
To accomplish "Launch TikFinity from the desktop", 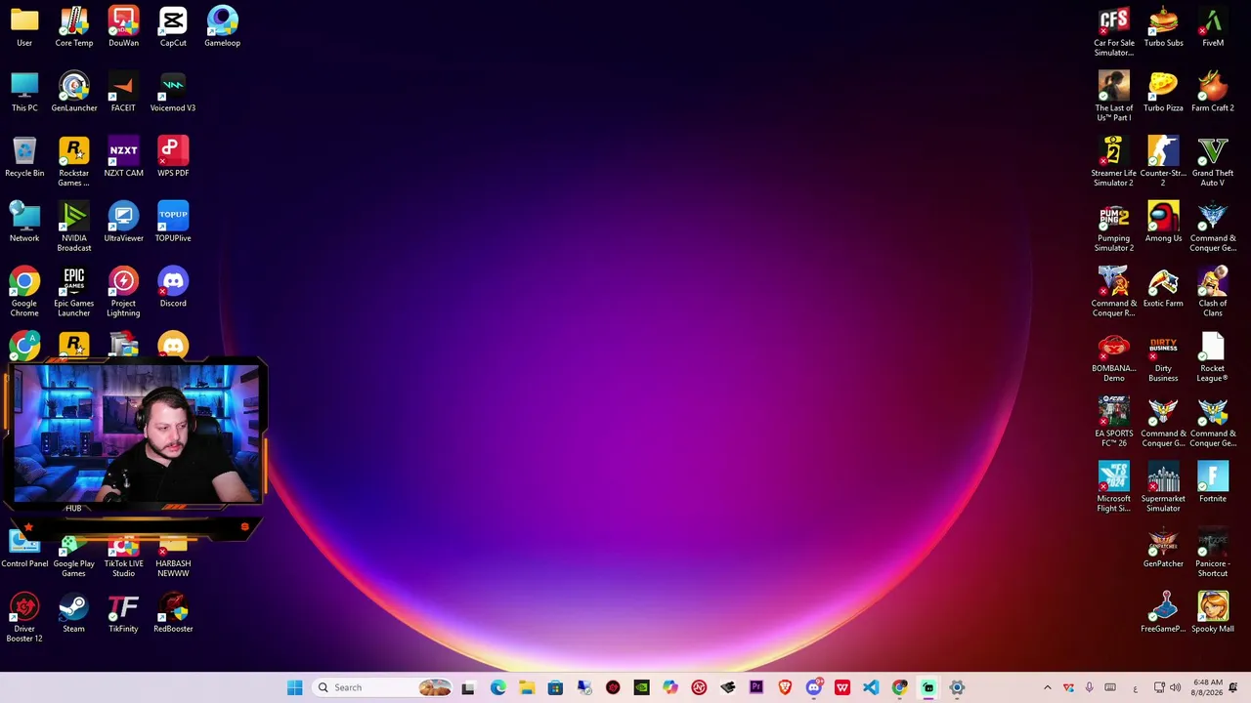I will click(x=123, y=612).
